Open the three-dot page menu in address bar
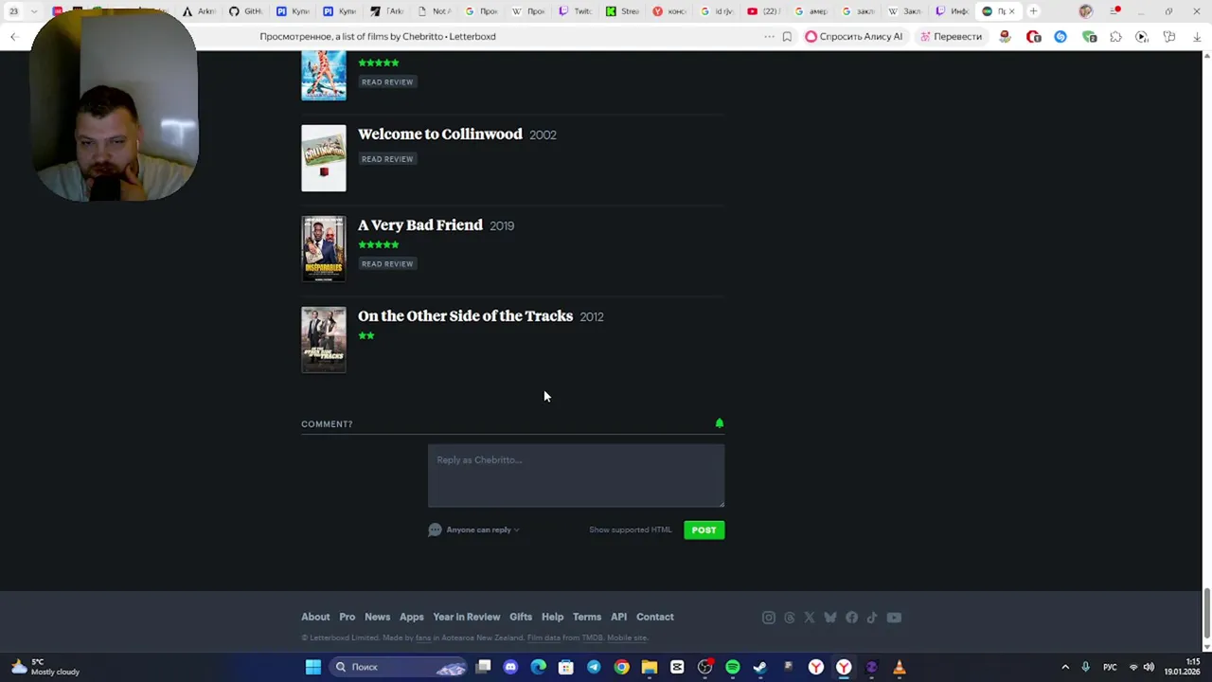 click(x=769, y=37)
